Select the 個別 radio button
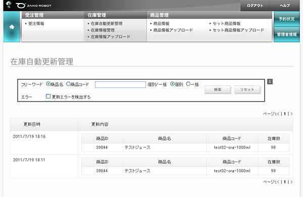The image size is (303, 197). point(172,84)
